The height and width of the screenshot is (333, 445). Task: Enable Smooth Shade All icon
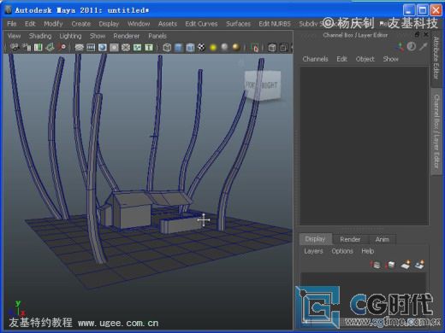(179, 47)
